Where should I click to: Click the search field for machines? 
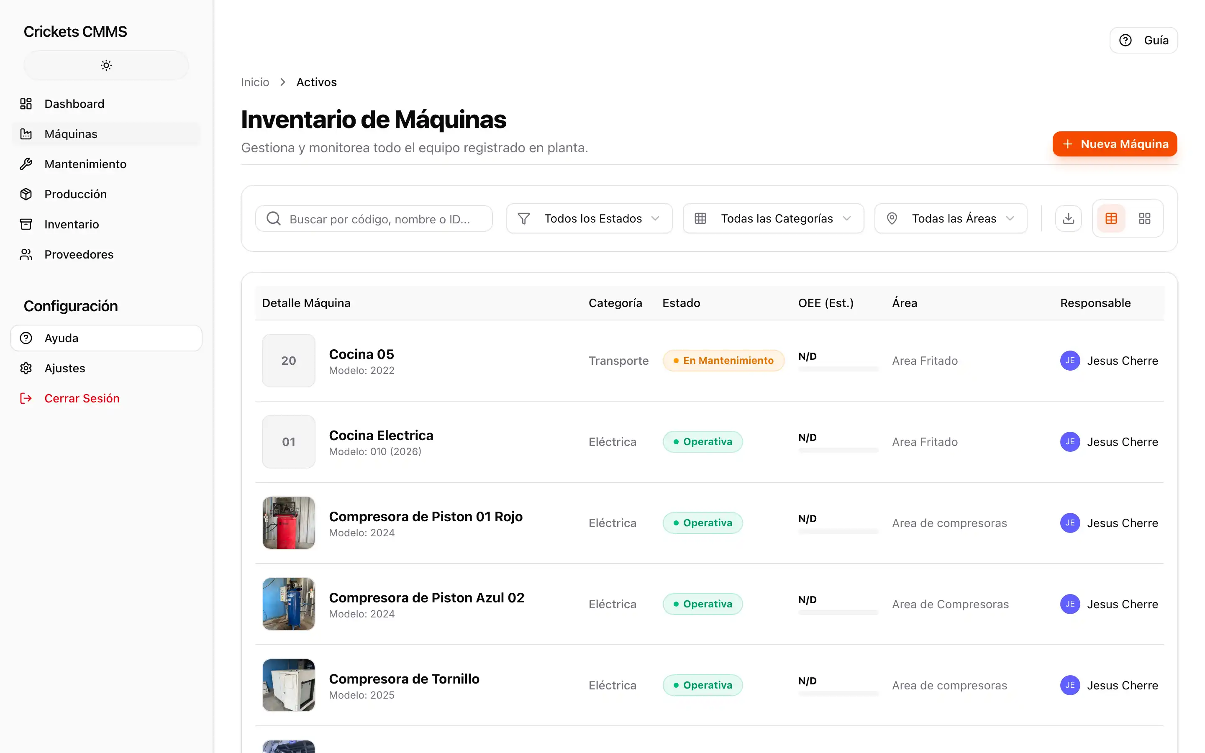point(374,219)
